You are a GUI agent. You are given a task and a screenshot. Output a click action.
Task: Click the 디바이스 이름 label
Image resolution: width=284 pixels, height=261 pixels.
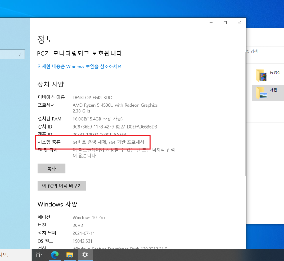[x=51, y=97]
